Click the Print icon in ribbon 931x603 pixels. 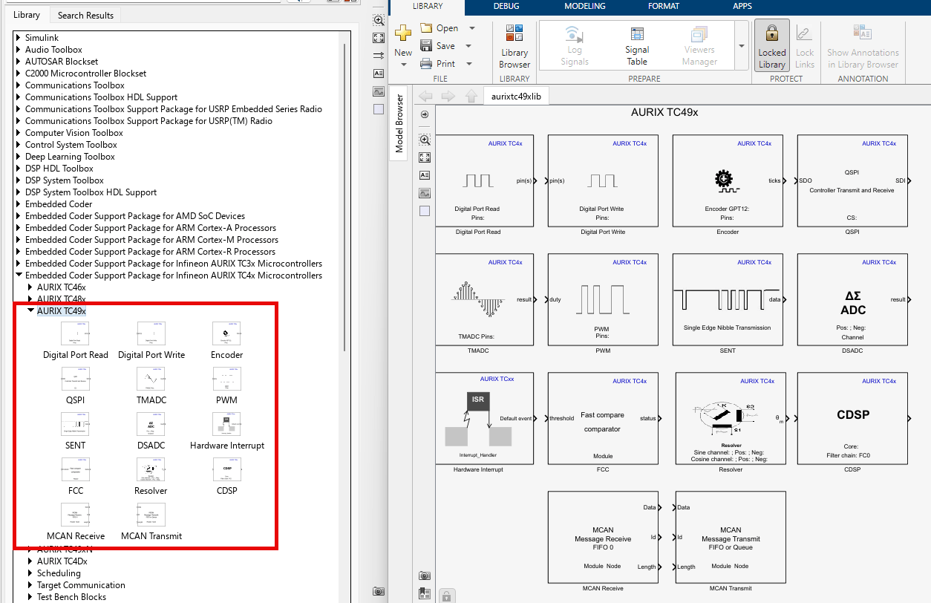click(426, 64)
